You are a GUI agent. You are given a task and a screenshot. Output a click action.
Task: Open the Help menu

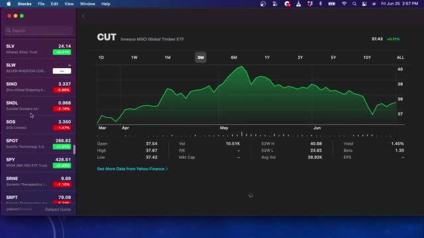click(x=105, y=4)
